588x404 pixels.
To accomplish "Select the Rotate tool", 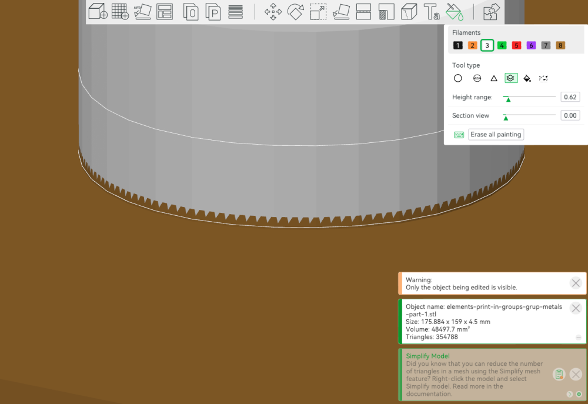I will (296, 12).
